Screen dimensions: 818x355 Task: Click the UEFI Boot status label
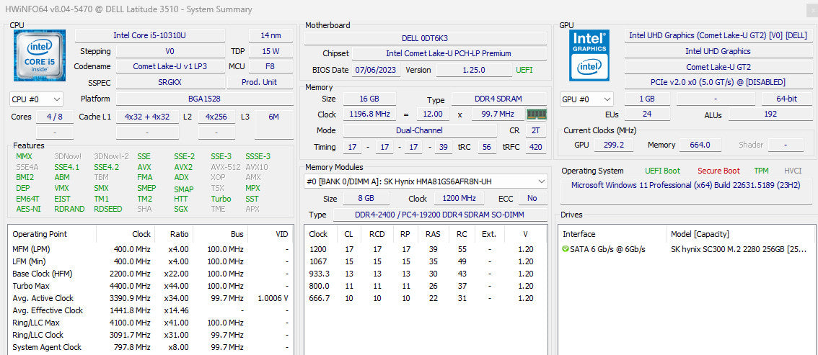click(662, 171)
